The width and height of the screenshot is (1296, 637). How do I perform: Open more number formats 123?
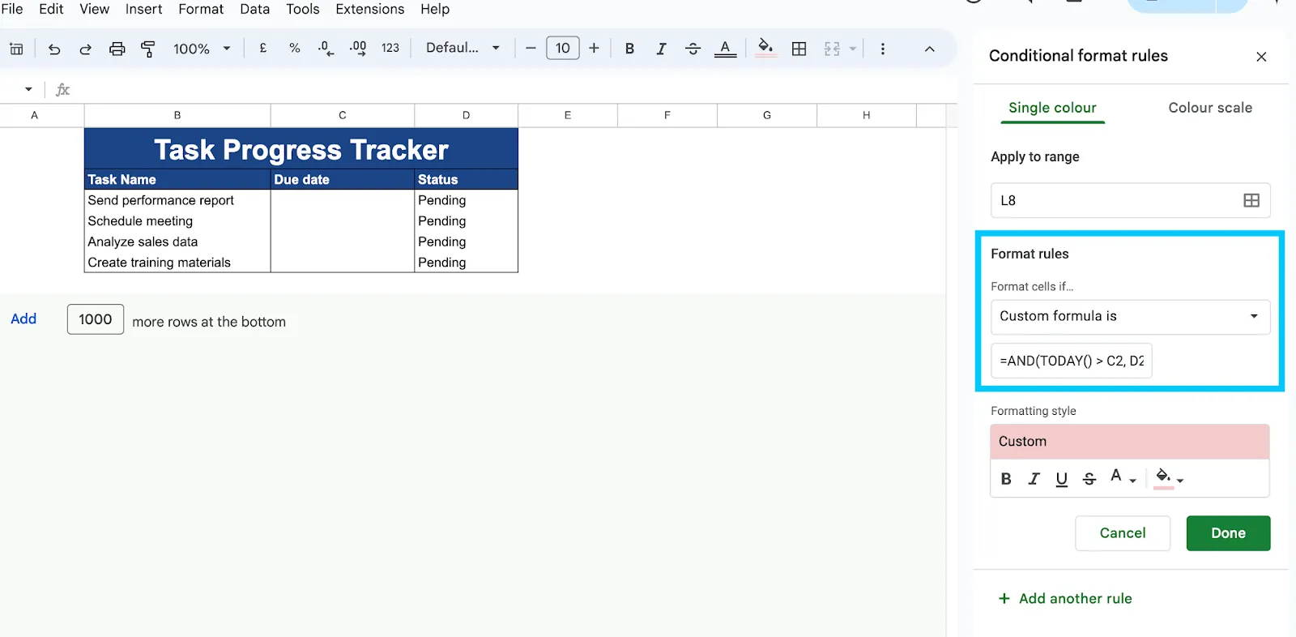click(x=390, y=48)
